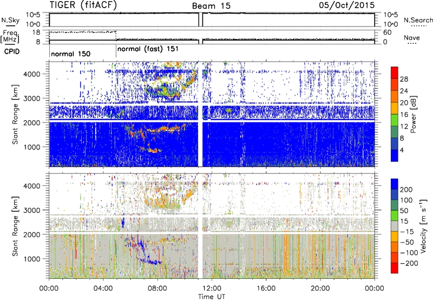Click the '200' velocity colorbar tick

click(x=406, y=190)
